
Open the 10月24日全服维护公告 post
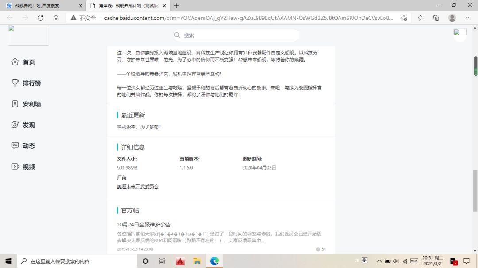[x=144, y=224]
